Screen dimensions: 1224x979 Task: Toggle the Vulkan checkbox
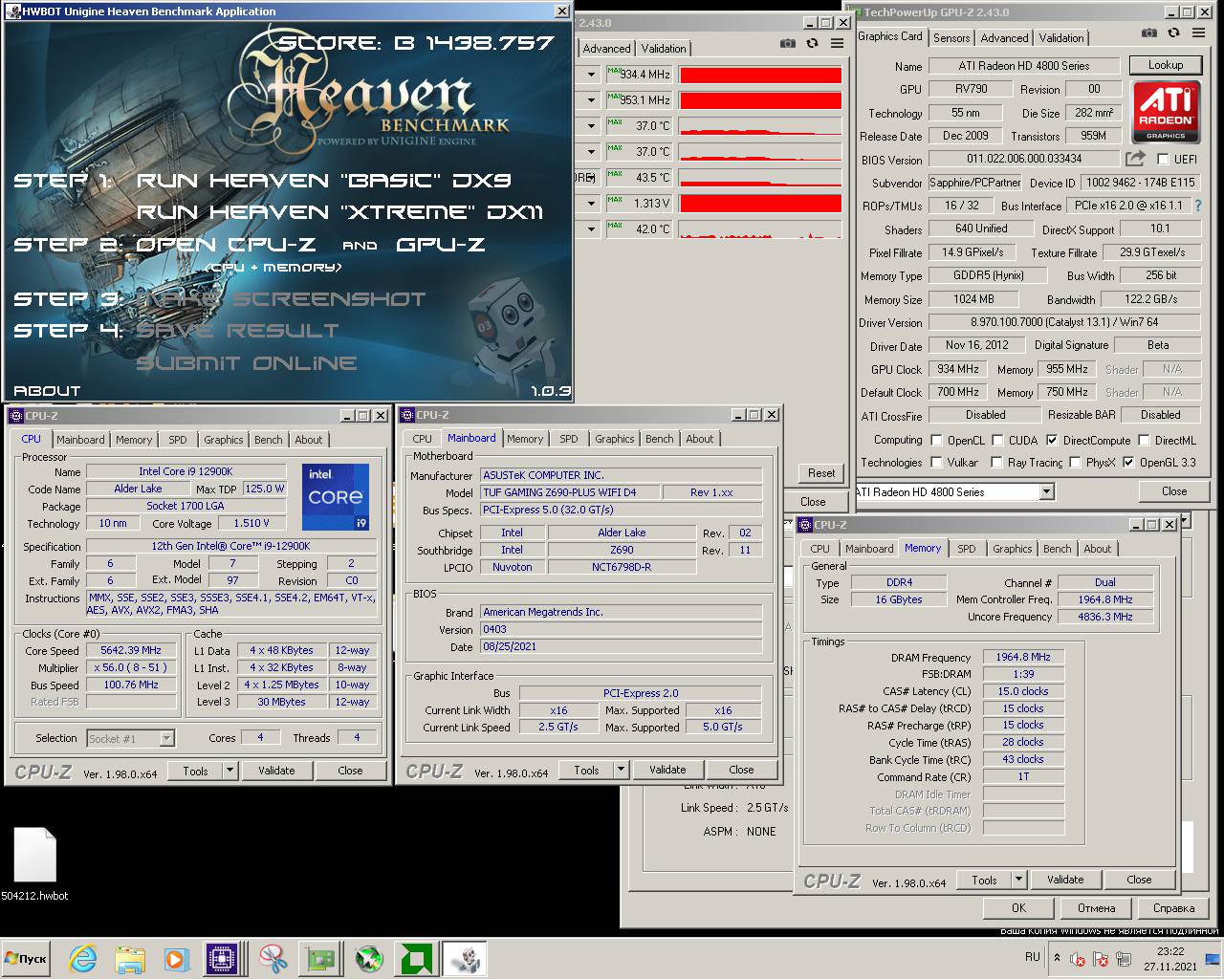pyautogui.click(x=936, y=463)
